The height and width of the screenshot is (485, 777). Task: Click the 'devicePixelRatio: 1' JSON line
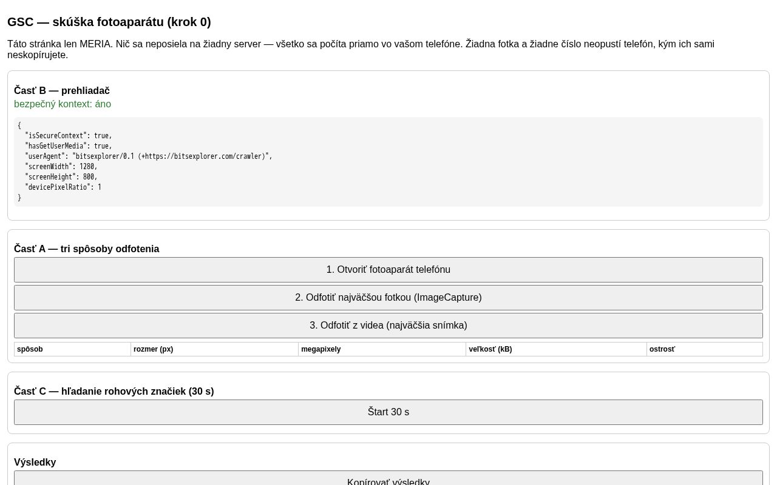click(x=63, y=187)
